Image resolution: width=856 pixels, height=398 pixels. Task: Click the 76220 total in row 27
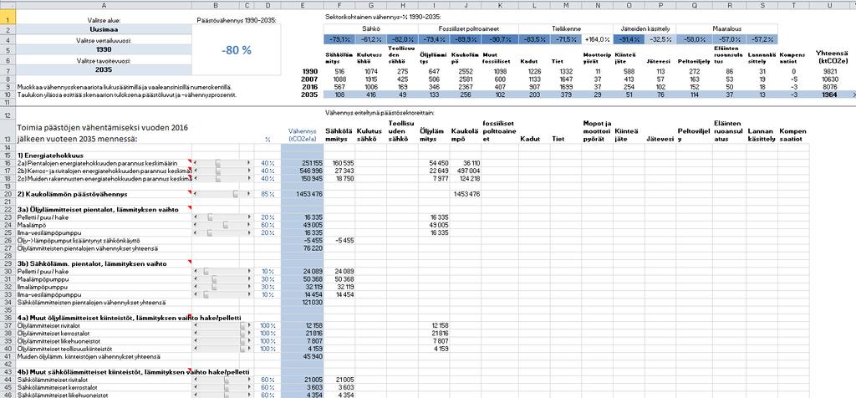303,247
